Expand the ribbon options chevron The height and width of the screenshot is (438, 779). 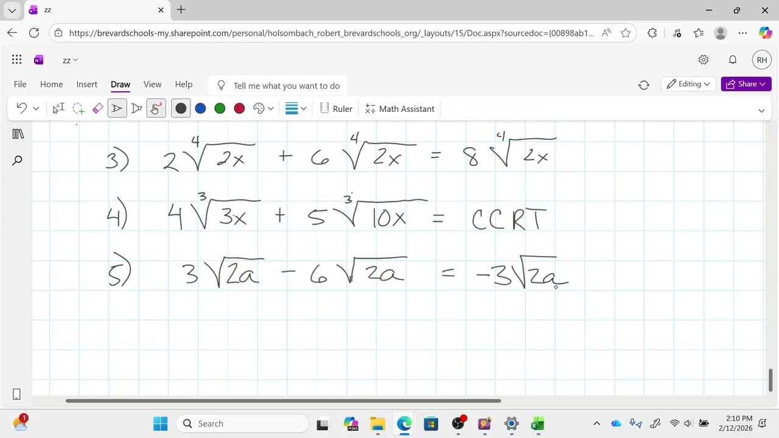point(761,110)
